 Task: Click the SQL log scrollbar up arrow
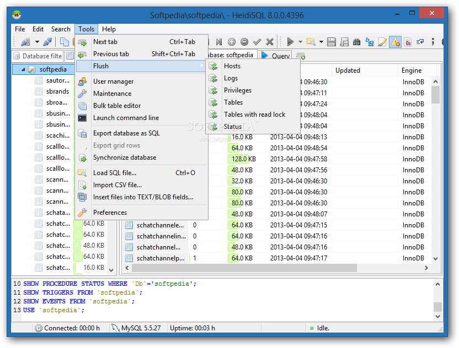click(437, 284)
